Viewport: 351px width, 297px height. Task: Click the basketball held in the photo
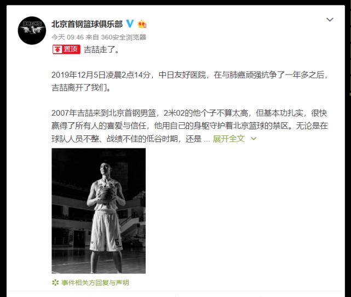(x=105, y=193)
